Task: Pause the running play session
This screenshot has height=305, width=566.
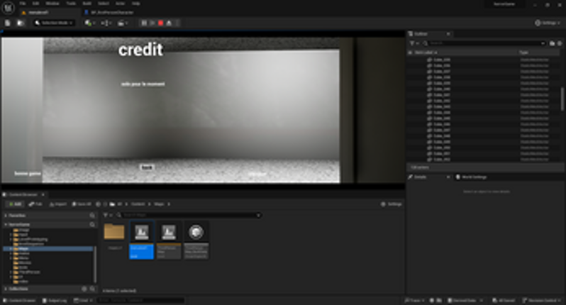Action: click(x=144, y=23)
